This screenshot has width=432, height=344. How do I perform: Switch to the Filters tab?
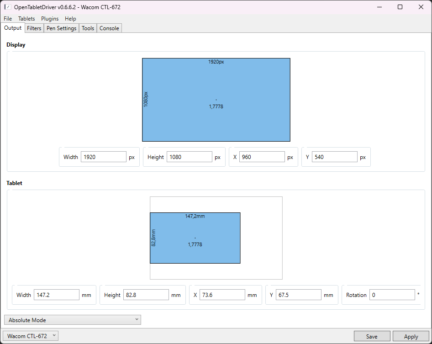[34, 28]
